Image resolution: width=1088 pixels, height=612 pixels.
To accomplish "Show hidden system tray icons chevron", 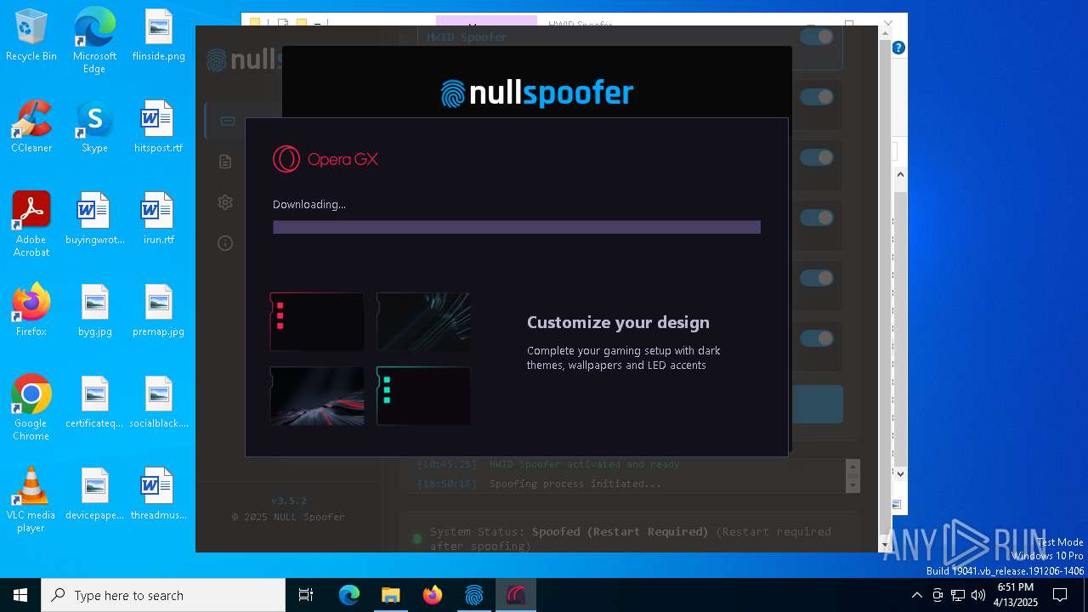I will tap(916, 595).
